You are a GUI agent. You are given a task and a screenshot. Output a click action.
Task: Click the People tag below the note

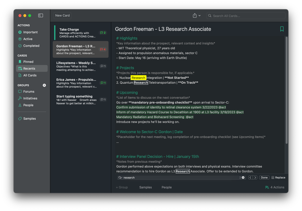click(x=167, y=187)
